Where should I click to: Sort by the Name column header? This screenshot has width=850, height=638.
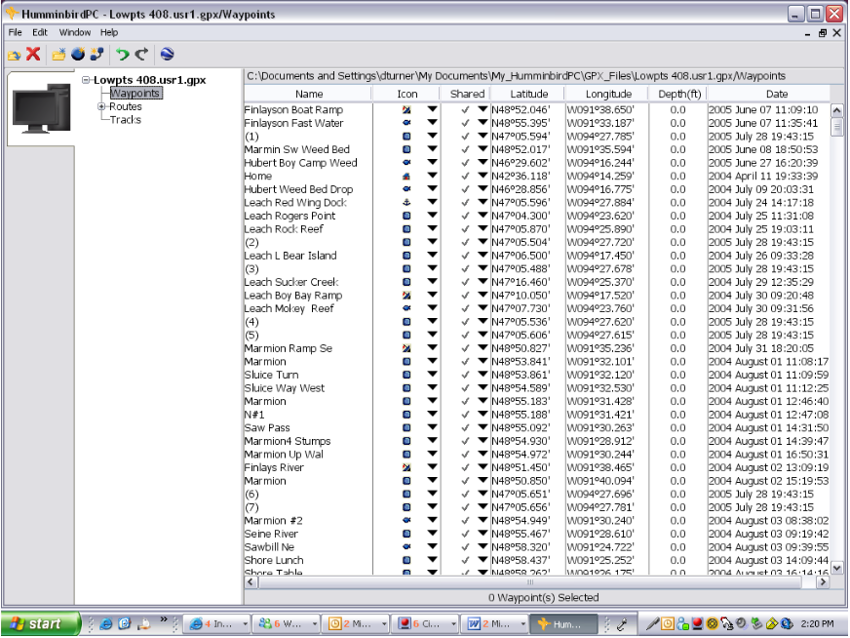[x=308, y=94]
